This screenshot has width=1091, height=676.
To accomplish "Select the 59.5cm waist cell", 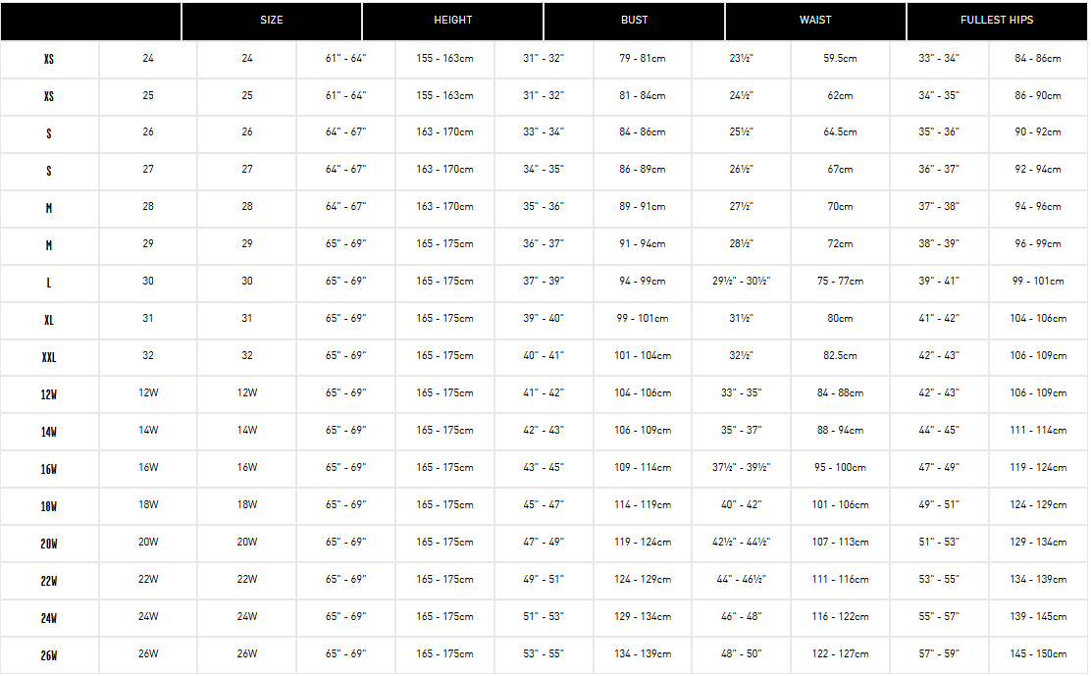I will tap(840, 59).
